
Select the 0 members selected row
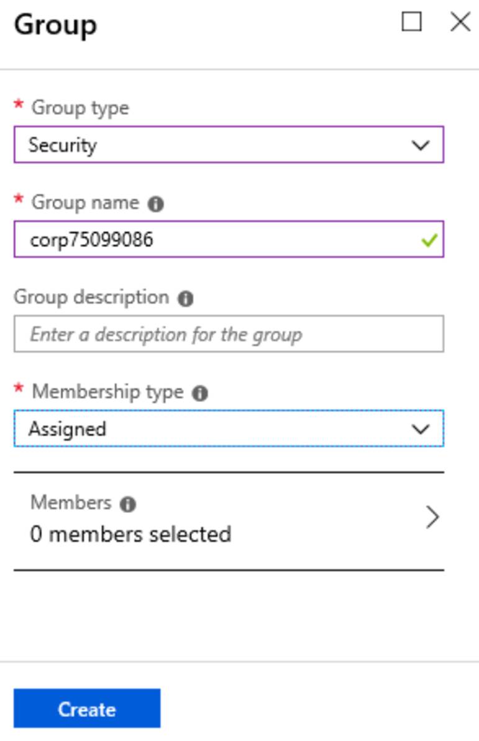pyautogui.click(x=229, y=521)
